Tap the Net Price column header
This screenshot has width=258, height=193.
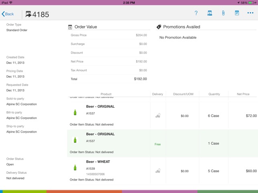pyautogui.click(x=243, y=94)
